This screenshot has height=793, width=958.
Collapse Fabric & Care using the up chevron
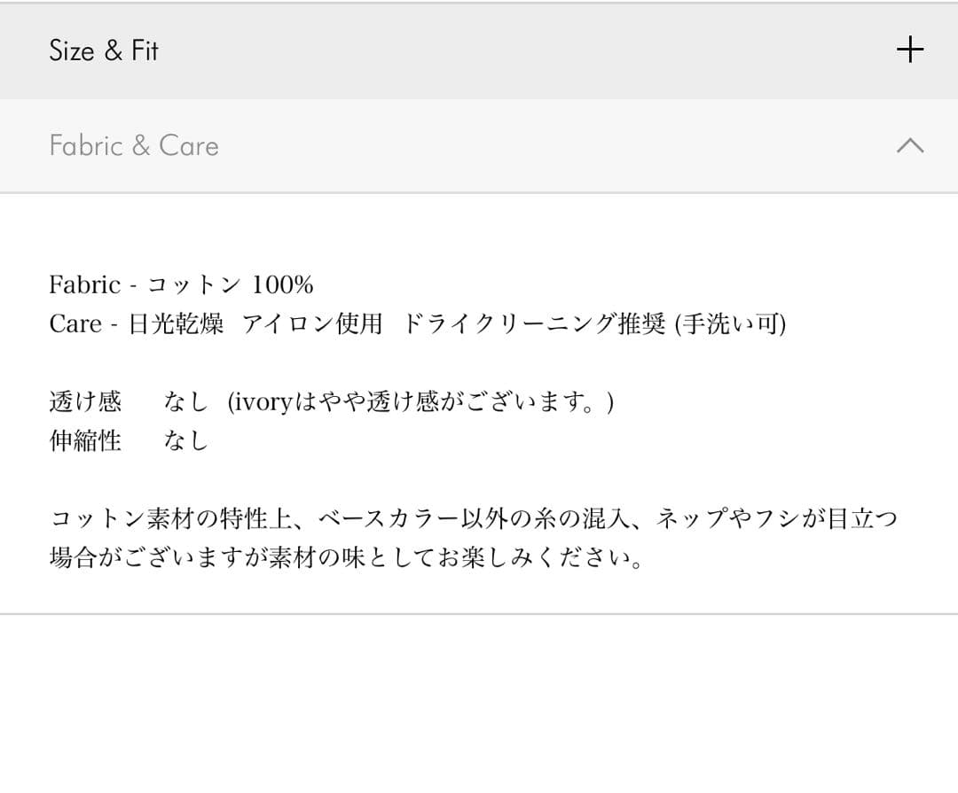tap(910, 145)
